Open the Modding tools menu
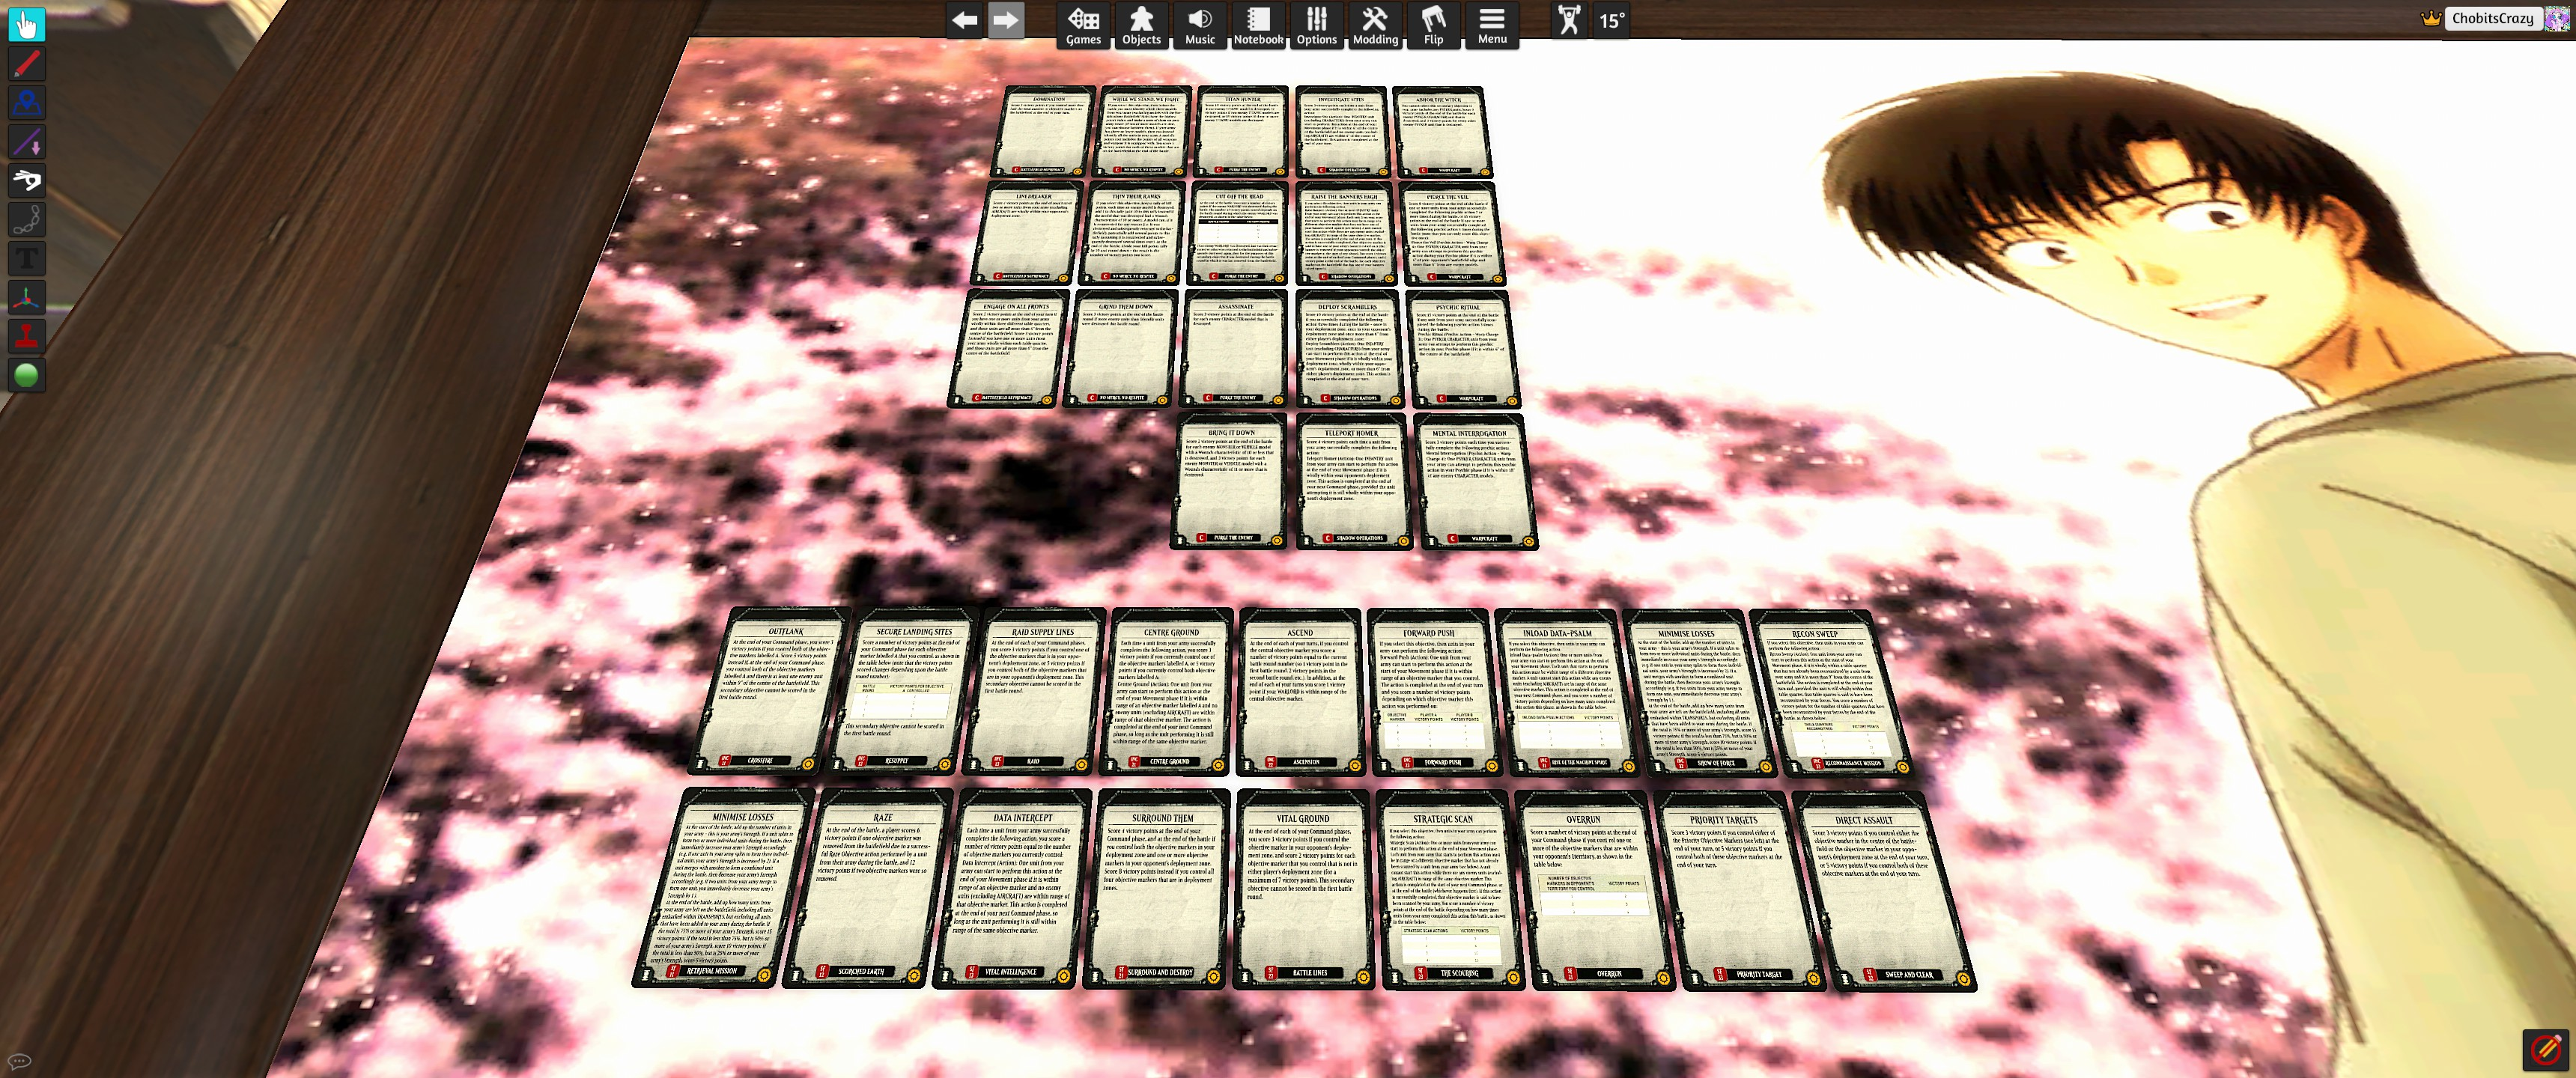 (1375, 25)
